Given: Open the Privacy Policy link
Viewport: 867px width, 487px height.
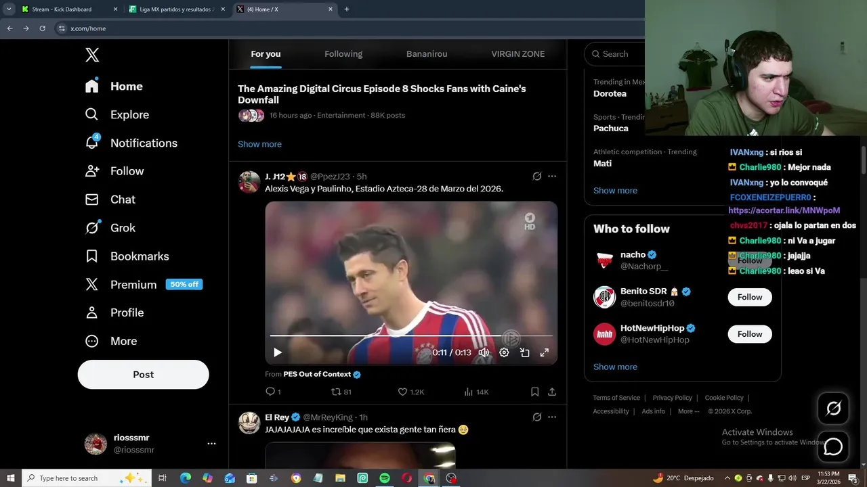Looking at the screenshot, I should 672,398.
